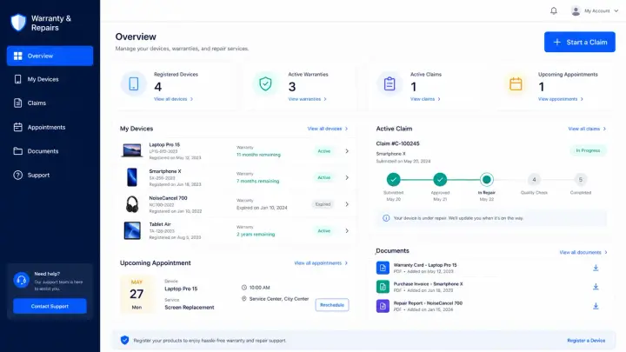
Task: Open Claims in the sidebar
Action: [x=50, y=103]
